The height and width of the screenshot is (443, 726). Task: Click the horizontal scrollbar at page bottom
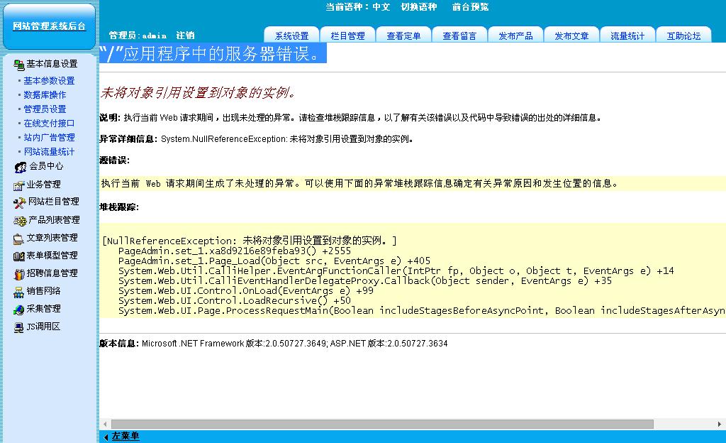pos(383,424)
